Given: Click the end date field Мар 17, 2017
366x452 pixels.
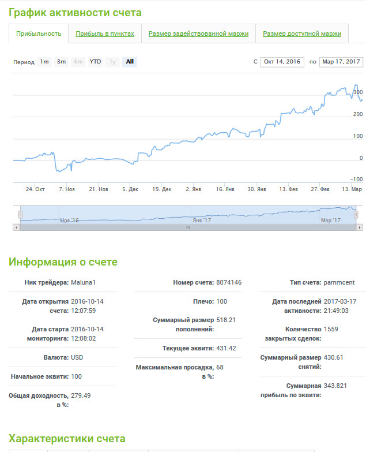Looking at the screenshot, I should (x=341, y=62).
